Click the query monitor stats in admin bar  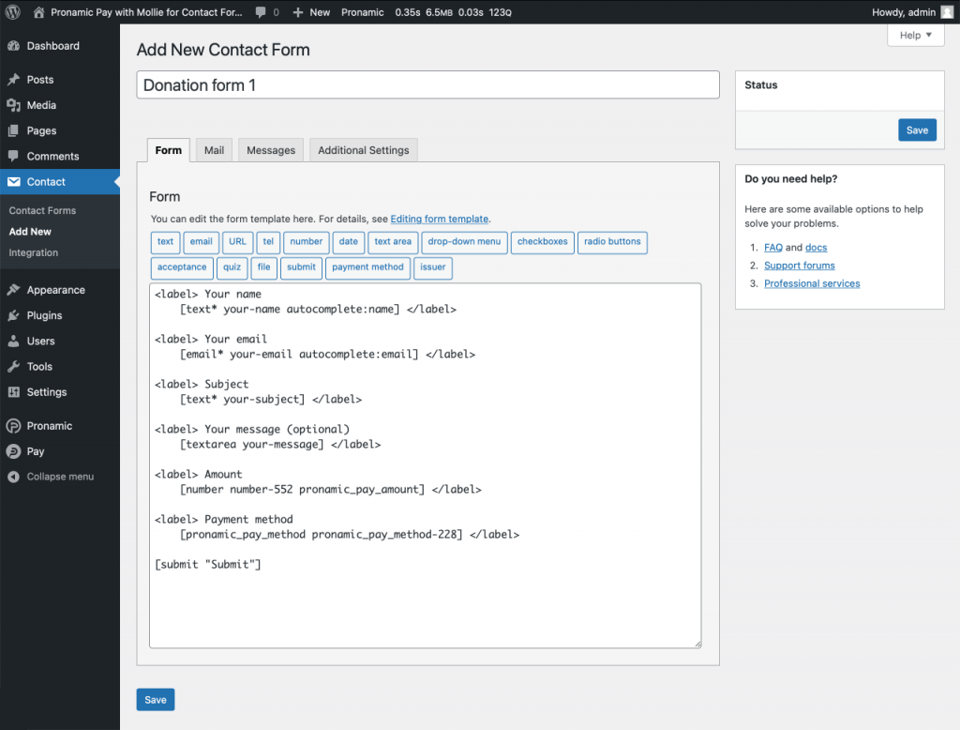[x=453, y=12]
